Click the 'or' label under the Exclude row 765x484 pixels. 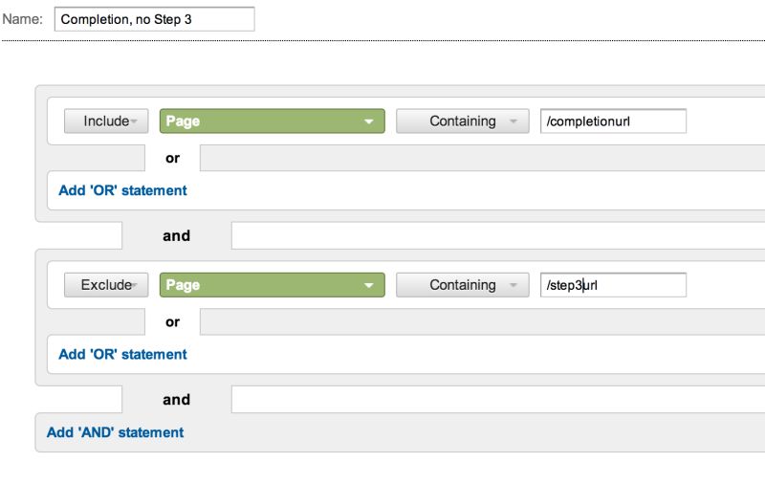tap(173, 322)
